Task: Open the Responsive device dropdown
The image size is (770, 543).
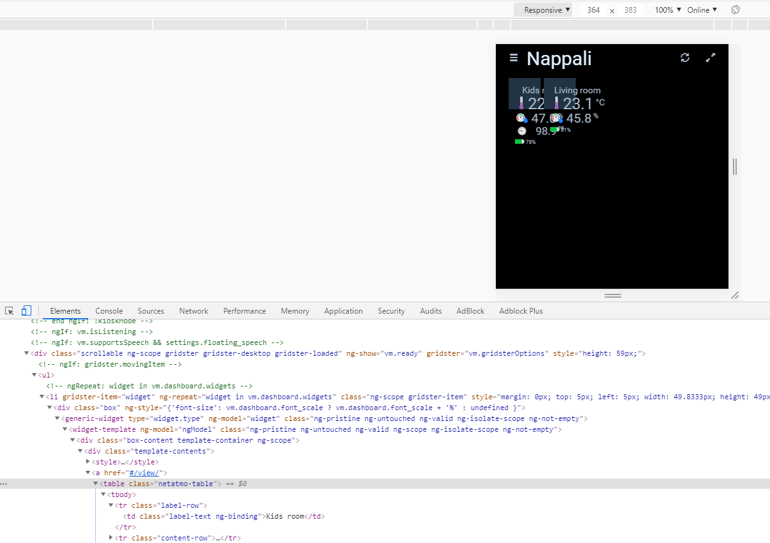Action: (546, 10)
